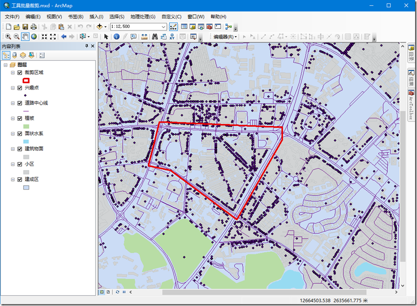Open the Editor toolbar icon
This screenshot has width=417, height=306.
coord(173,26)
